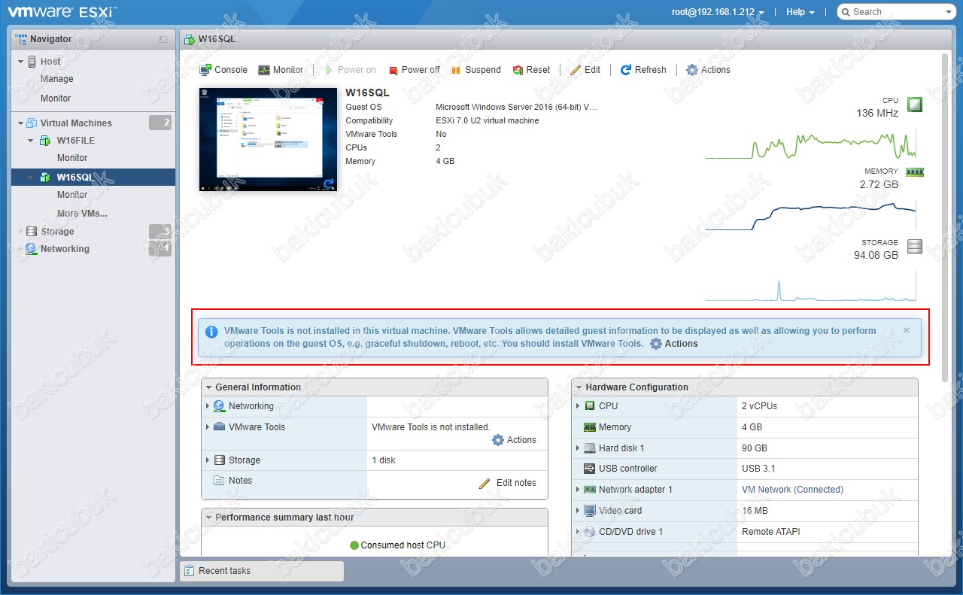Collapse the Host tree node arrow
The height and width of the screenshot is (595, 963).
tap(20, 62)
